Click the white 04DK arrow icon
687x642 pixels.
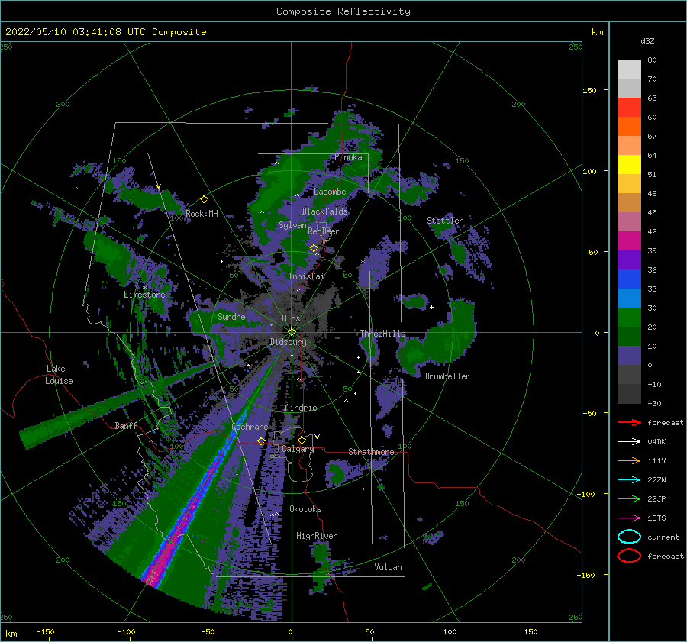pyautogui.click(x=629, y=441)
